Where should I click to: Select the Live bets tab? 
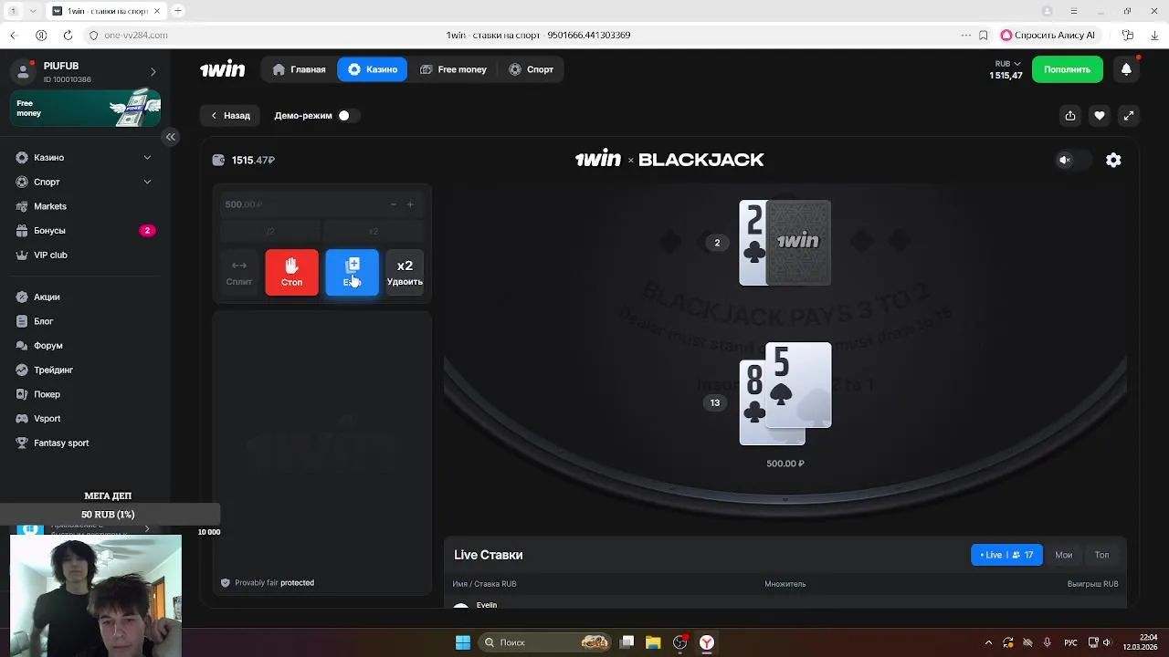[1006, 555]
